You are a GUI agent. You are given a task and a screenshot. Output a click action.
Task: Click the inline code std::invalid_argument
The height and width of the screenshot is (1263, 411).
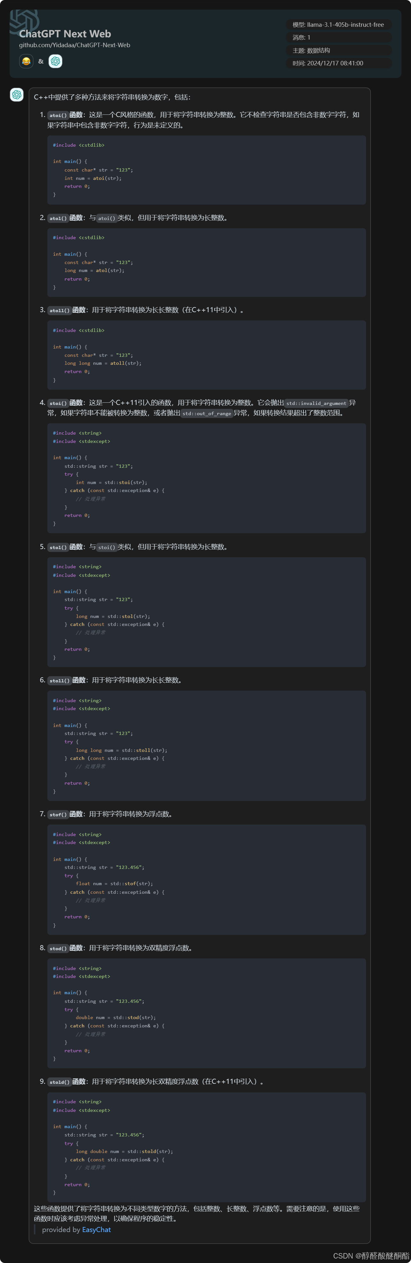(x=316, y=403)
